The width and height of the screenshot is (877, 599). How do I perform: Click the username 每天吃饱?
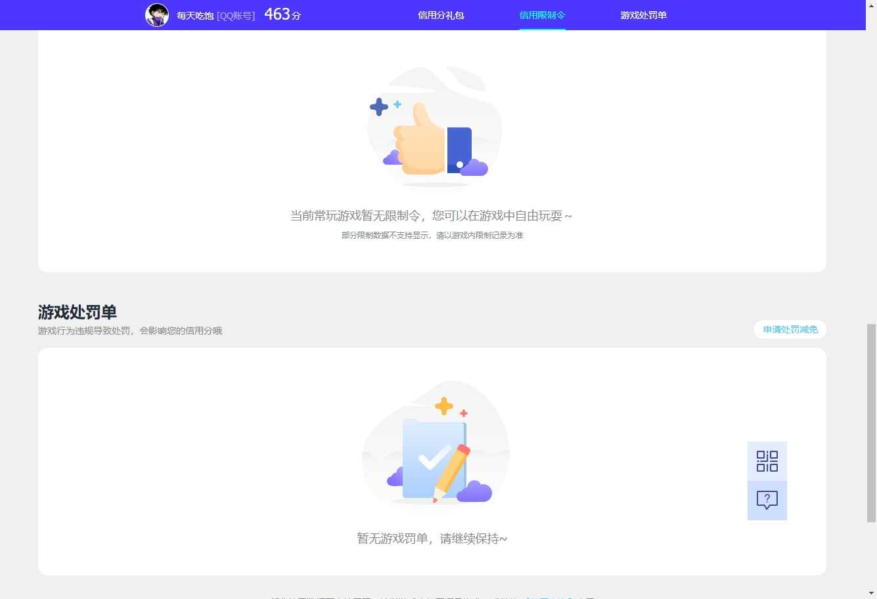195,16
